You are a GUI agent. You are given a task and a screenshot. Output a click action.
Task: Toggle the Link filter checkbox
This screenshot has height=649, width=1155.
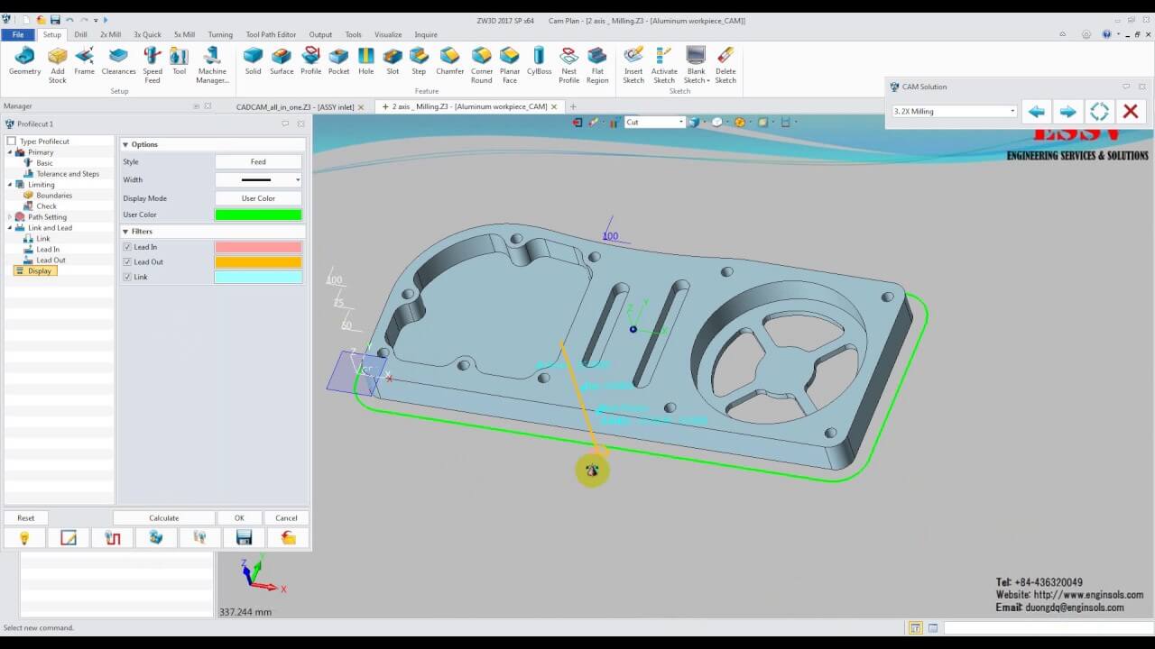[x=127, y=277]
